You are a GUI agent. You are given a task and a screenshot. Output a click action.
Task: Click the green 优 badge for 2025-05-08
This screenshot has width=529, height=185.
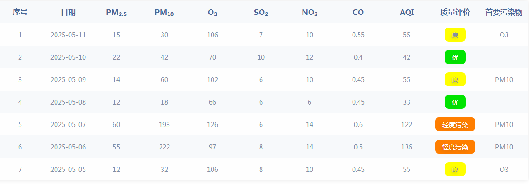(x=455, y=102)
